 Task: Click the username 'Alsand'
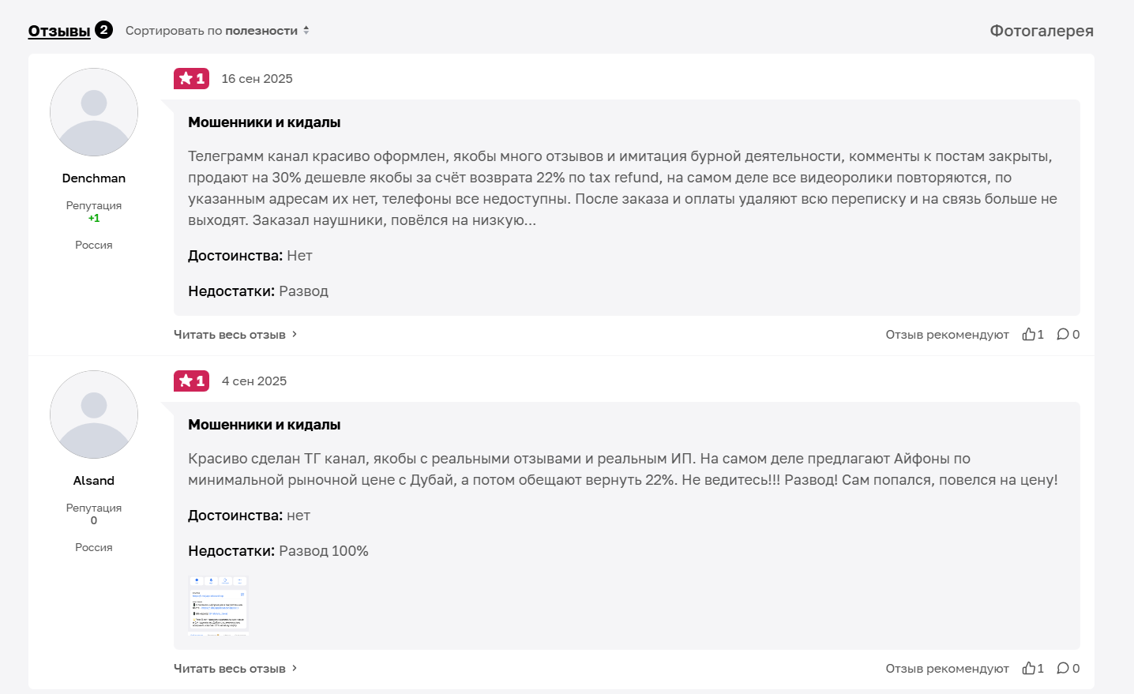94,480
